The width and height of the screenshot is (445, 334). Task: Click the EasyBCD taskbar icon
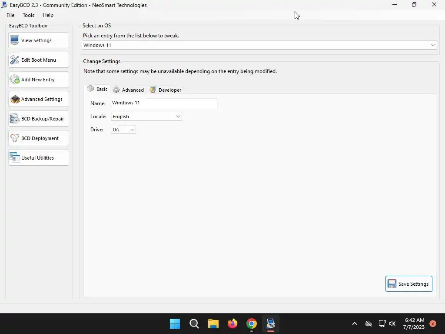coord(270,324)
